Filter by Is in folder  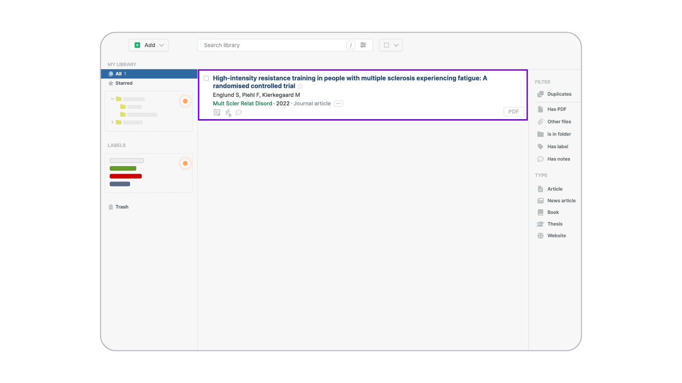click(554, 134)
